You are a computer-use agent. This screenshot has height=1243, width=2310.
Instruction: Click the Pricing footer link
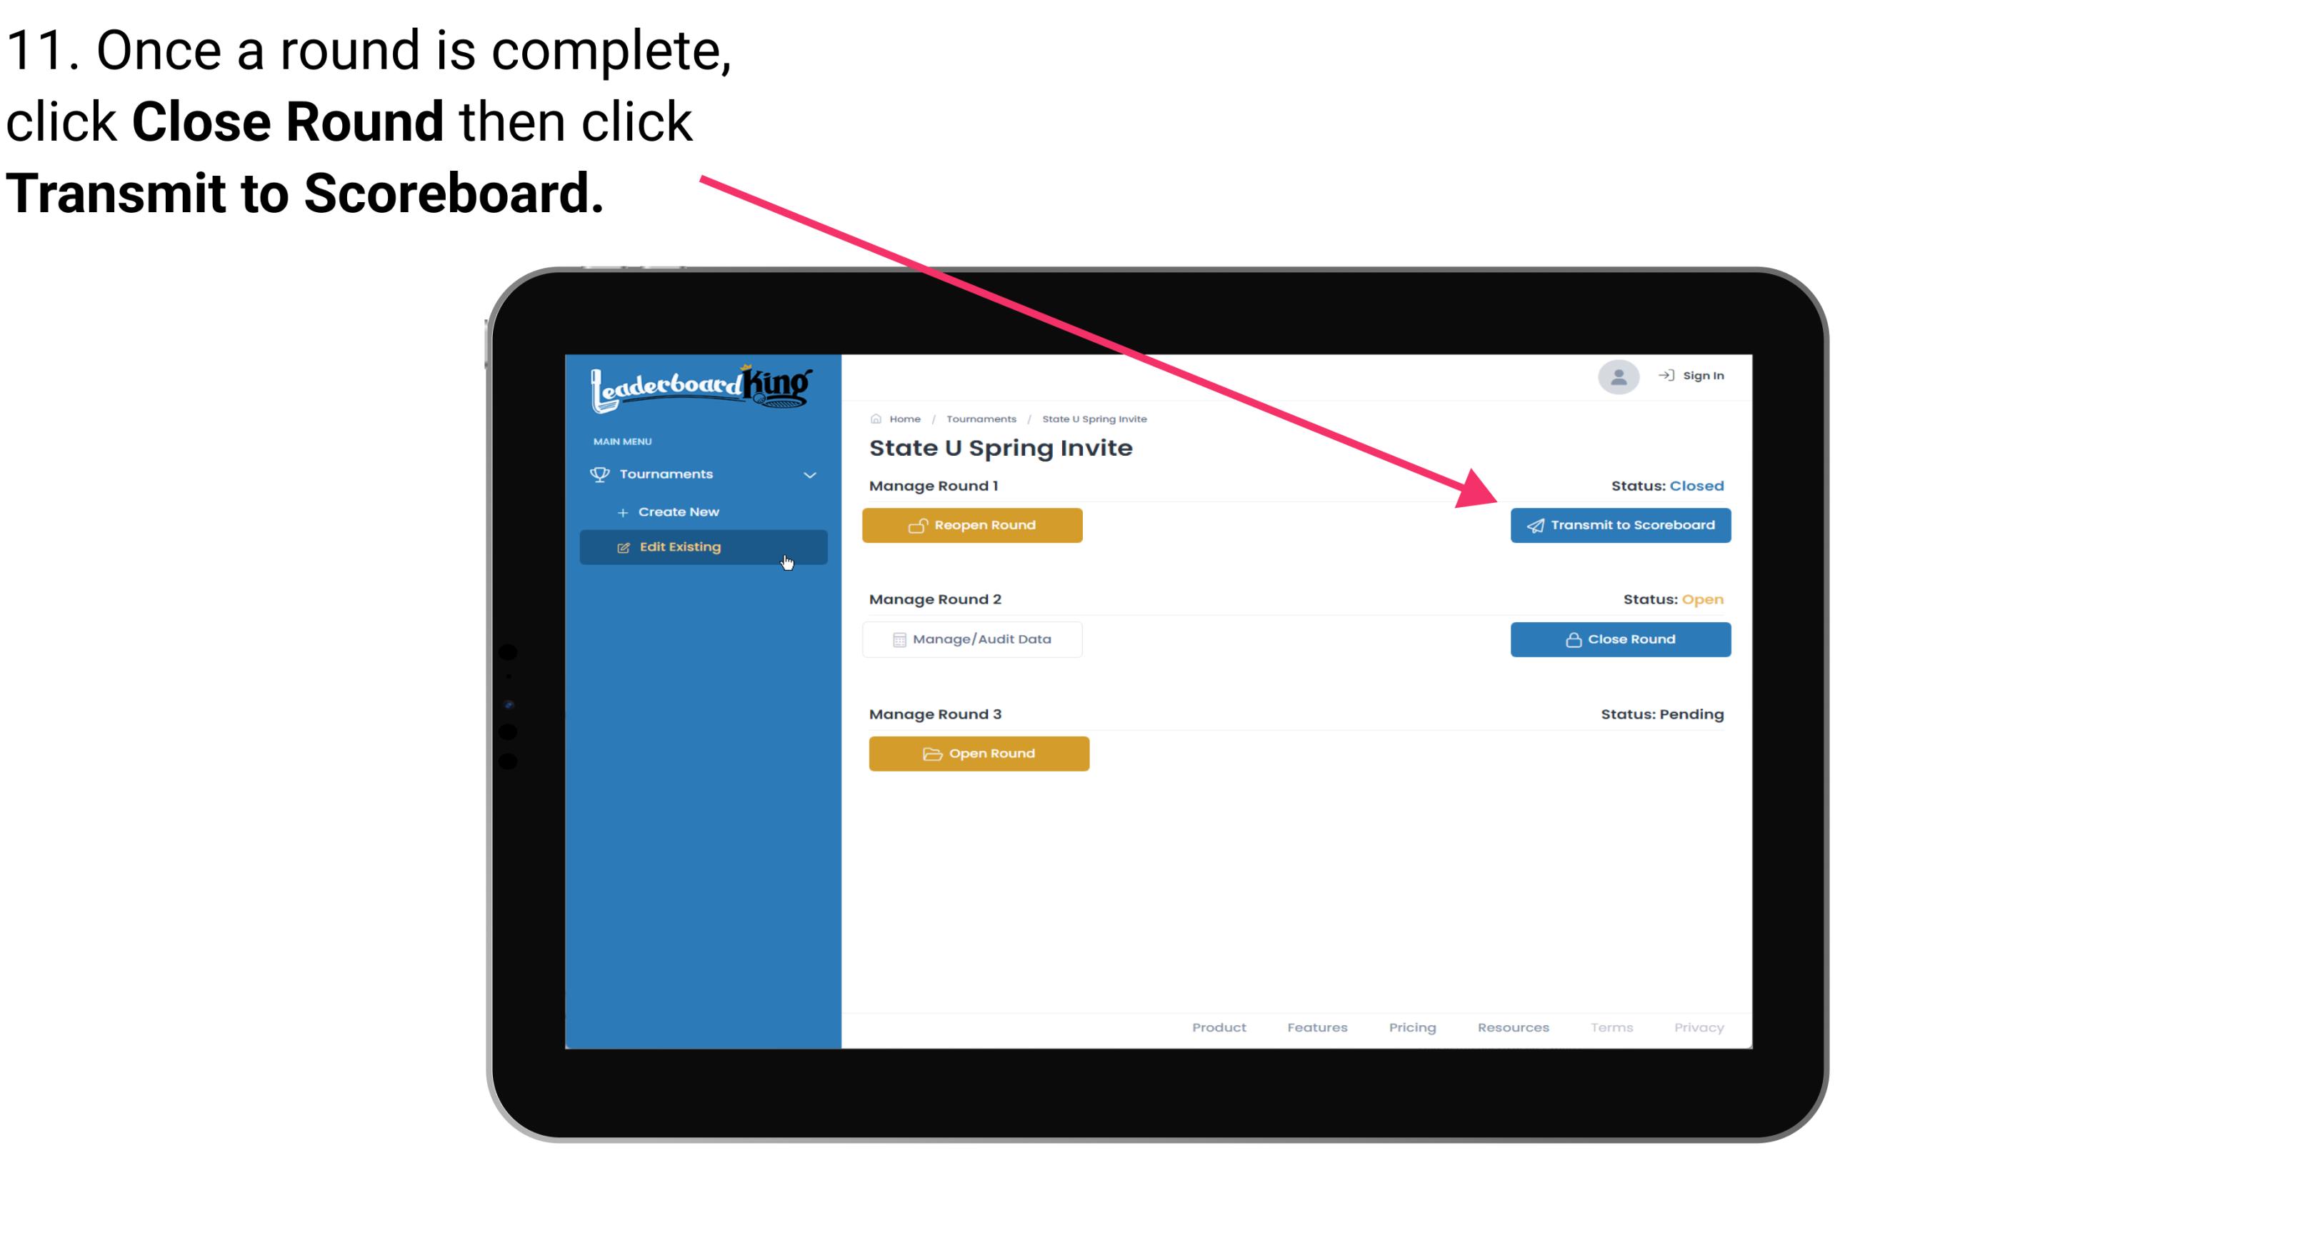[1411, 1027]
